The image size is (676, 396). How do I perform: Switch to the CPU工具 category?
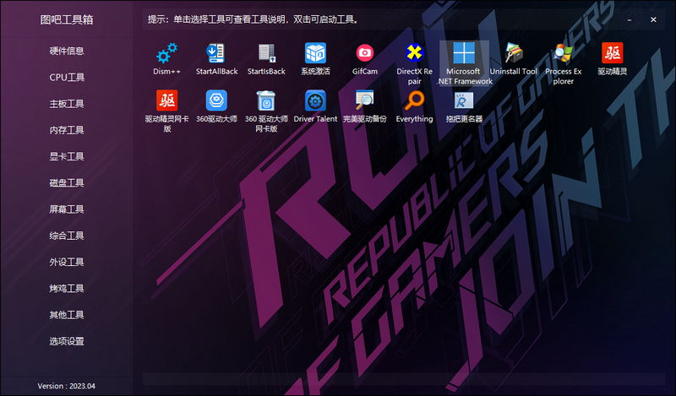(x=67, y=77)
